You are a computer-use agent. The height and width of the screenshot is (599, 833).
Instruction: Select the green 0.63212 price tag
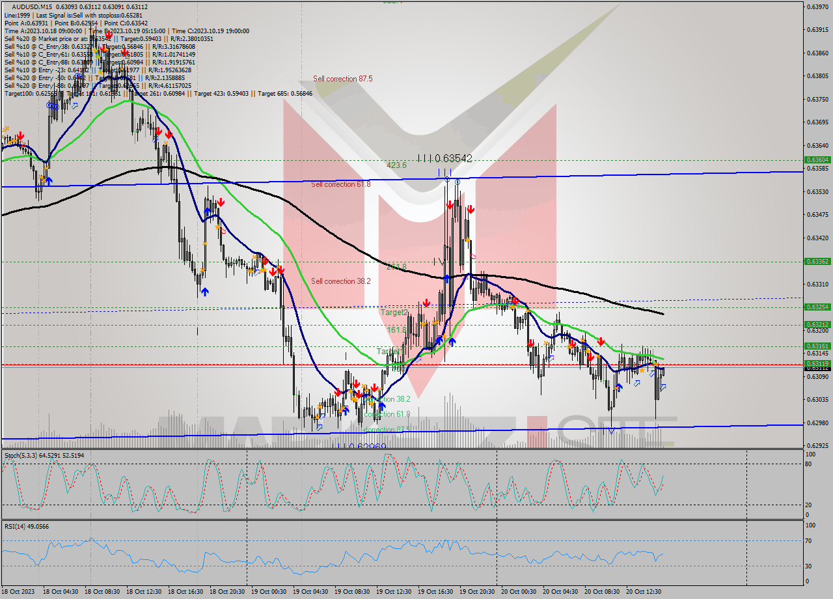pyautogui.click(x=817, y=324)
